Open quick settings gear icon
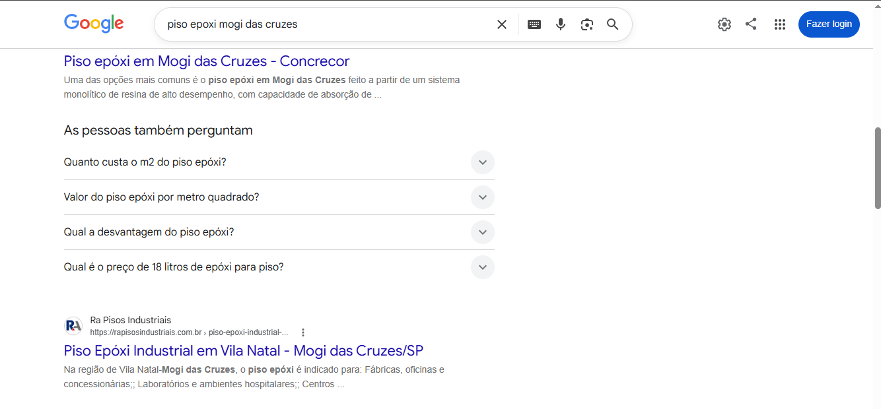Viewport: 881px width, 409px height. coord(724,24)
